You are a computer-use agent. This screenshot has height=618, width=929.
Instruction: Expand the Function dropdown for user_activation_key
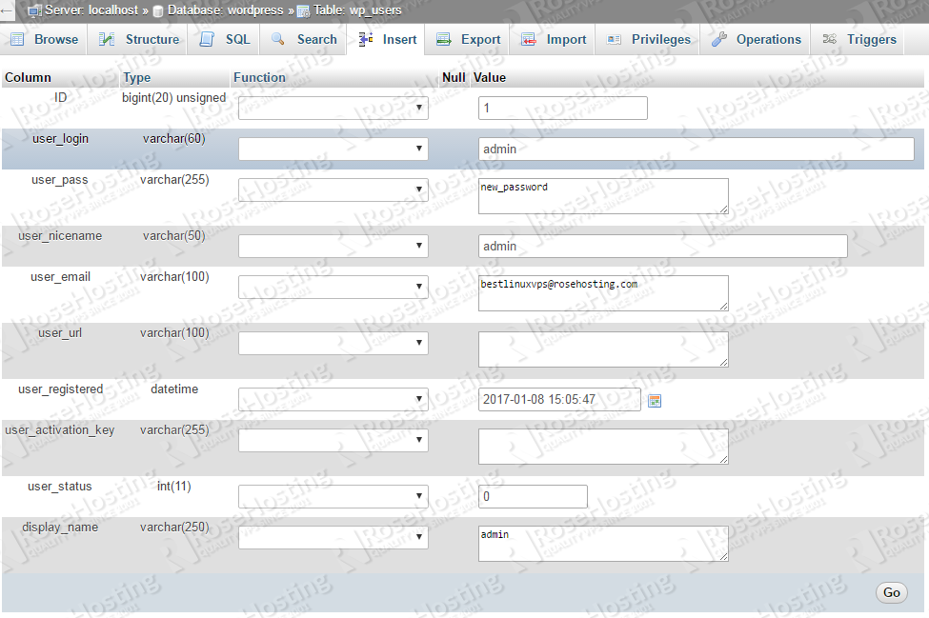[333, 440]
